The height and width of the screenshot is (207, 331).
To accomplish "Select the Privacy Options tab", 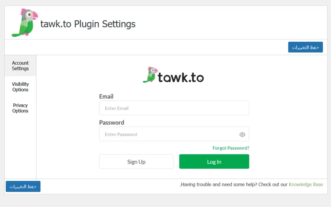I will 20,108.
